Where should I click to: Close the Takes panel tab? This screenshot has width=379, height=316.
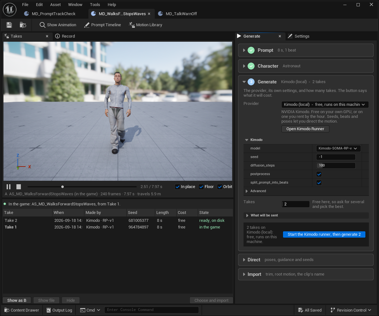[x=47, y=36]
